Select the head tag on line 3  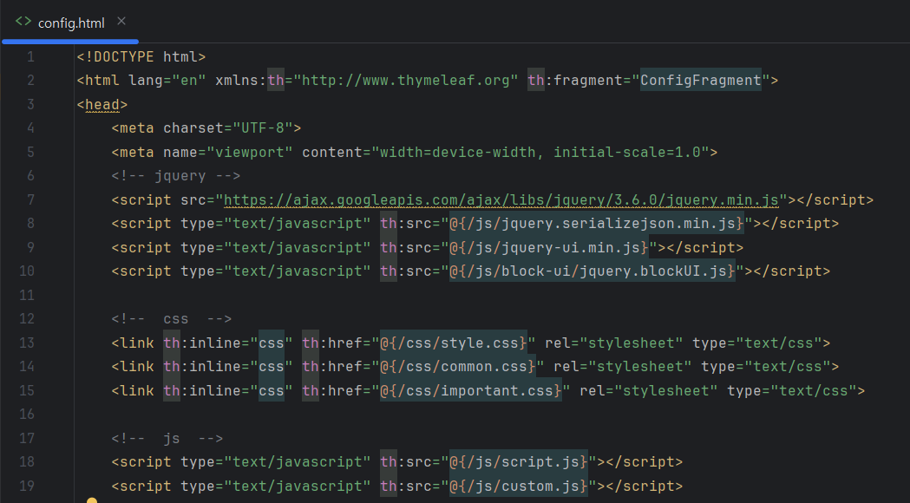pos(101,103)
